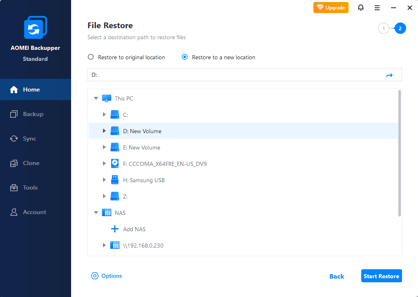Click the Back button

click(x=337, y=276)
